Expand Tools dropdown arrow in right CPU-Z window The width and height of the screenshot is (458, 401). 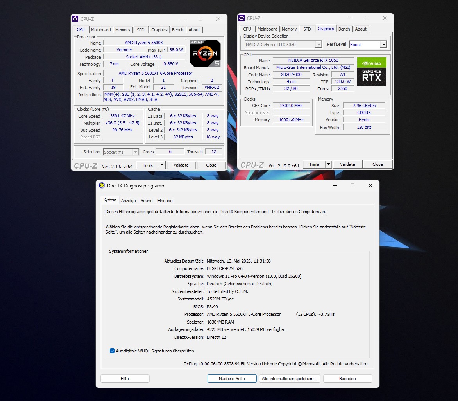[x=328, y=164]
